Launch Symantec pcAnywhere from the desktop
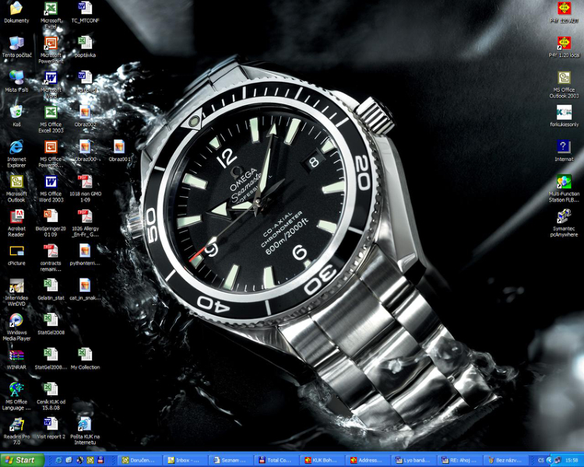 tap(564, 216)
